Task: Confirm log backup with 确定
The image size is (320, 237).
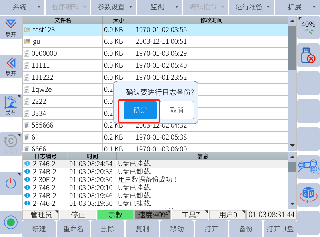Action: (x=140, y=110)
